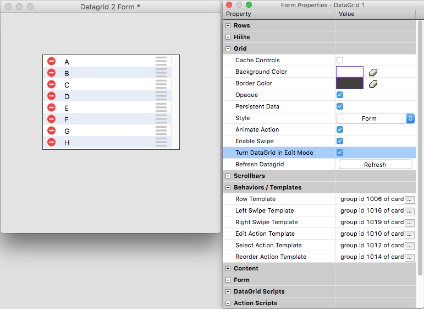Click the red delete icon for row A

[51, 62]
